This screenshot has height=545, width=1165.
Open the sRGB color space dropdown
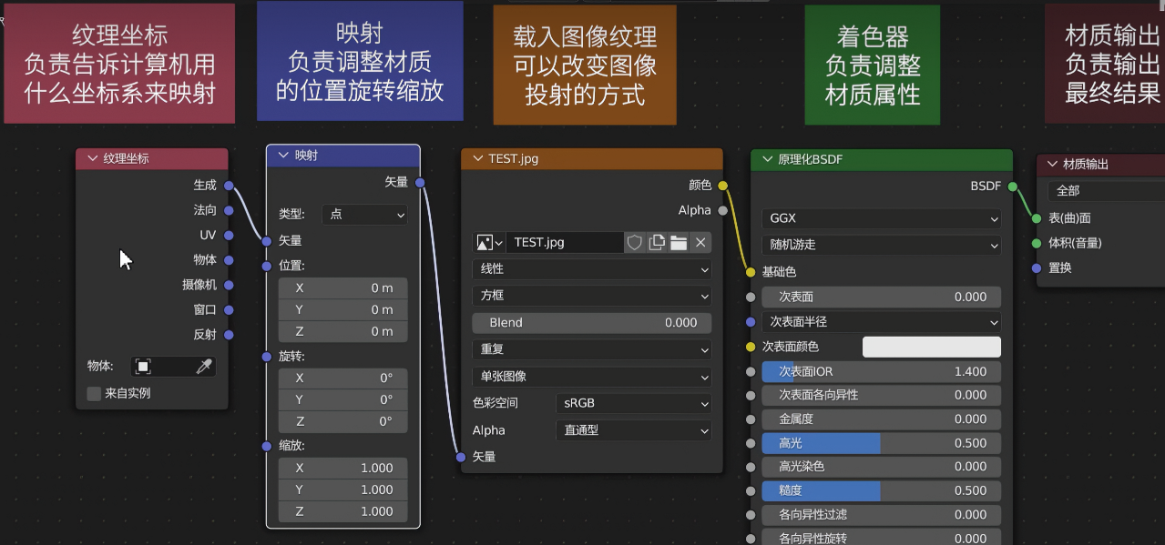(633, 403)
